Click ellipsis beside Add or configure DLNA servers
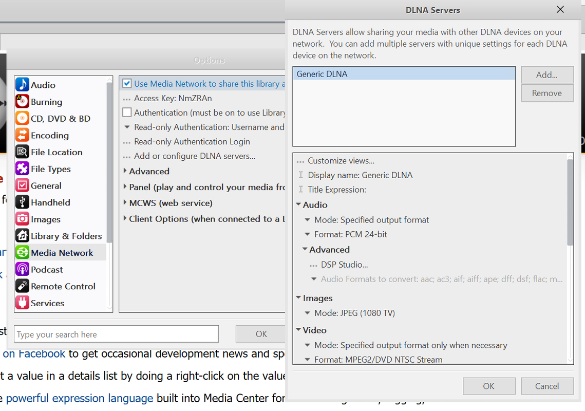Screen dimensions: 585x411 [x=127, y=157]
